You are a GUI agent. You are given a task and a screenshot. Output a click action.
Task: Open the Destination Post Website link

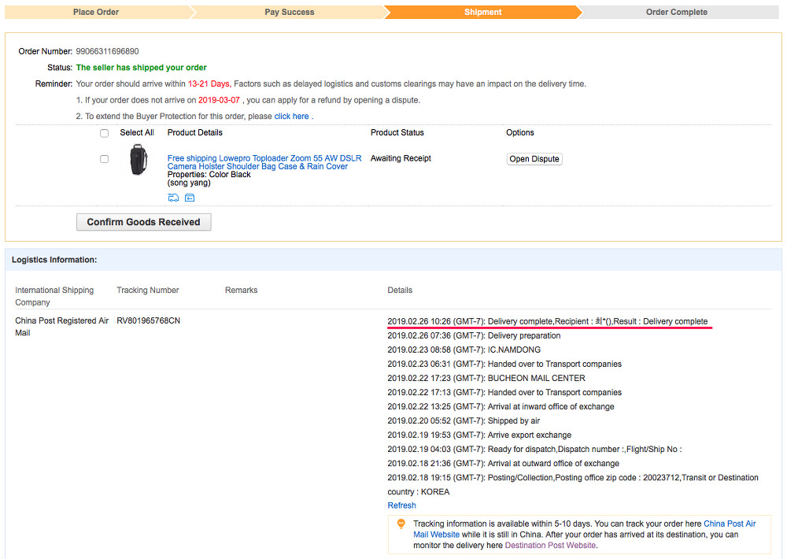[550, 545]
